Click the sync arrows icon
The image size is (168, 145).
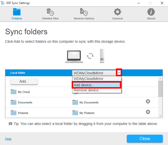click(x=90, y=56)
